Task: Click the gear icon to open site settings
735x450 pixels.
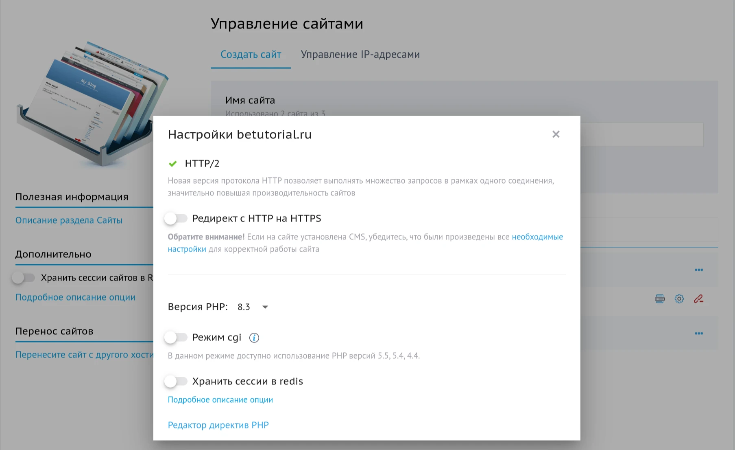Action: [x=679, y=299]
